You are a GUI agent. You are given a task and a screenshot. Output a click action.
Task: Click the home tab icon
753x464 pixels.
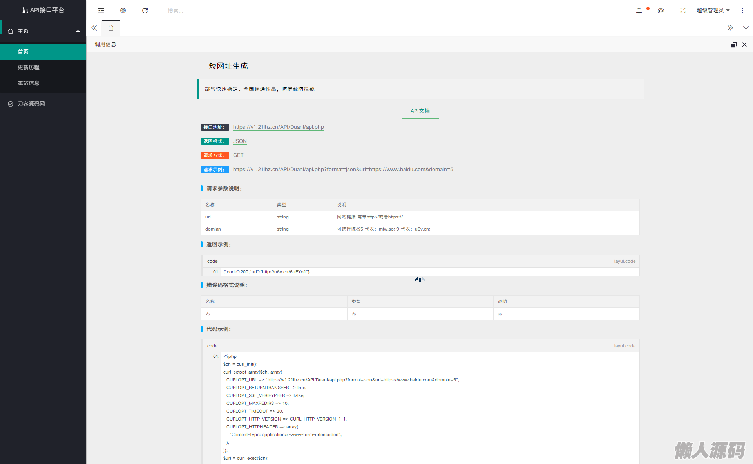[x=111, y=28]
